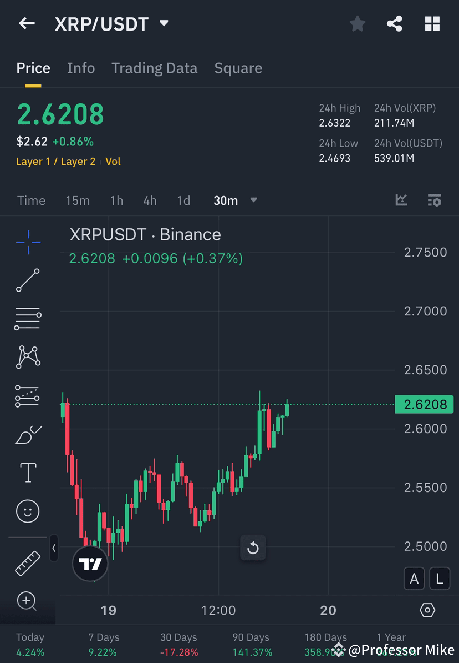This screenshot has width=459, height=663.
Task: Open the 30m timeframe dropdown
Action: coord(235,200)
